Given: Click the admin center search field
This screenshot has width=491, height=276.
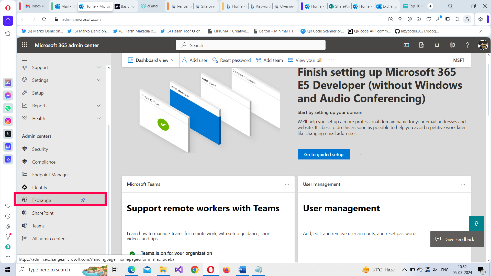Looking at the screenshot, I should pos(250,45).
